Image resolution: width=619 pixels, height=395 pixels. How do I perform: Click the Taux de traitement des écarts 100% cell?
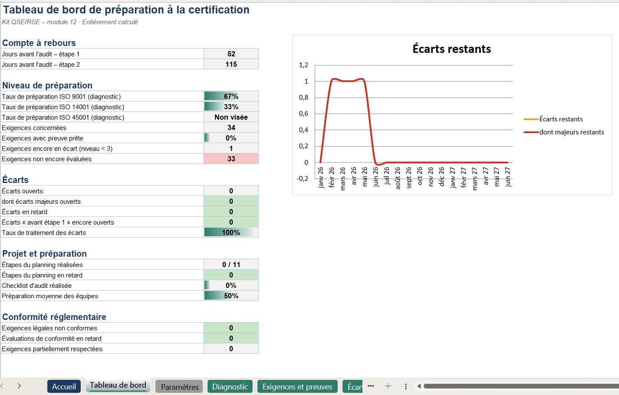pos(231,232)
